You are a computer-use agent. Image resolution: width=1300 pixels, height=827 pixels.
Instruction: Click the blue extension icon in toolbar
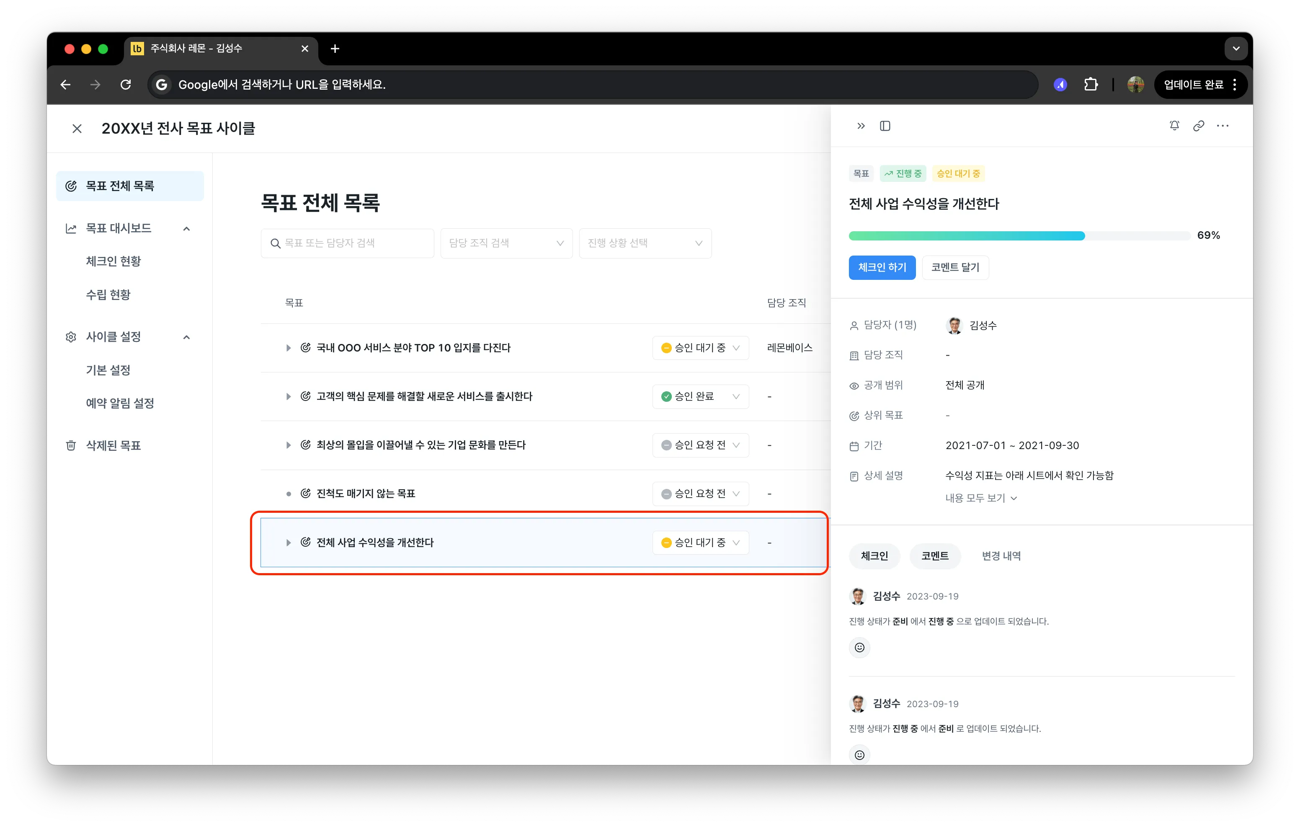1060,84
